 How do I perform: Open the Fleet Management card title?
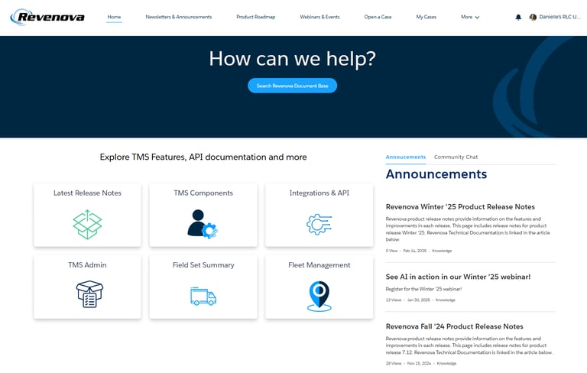pyautogui.click(x=319, y=265)
